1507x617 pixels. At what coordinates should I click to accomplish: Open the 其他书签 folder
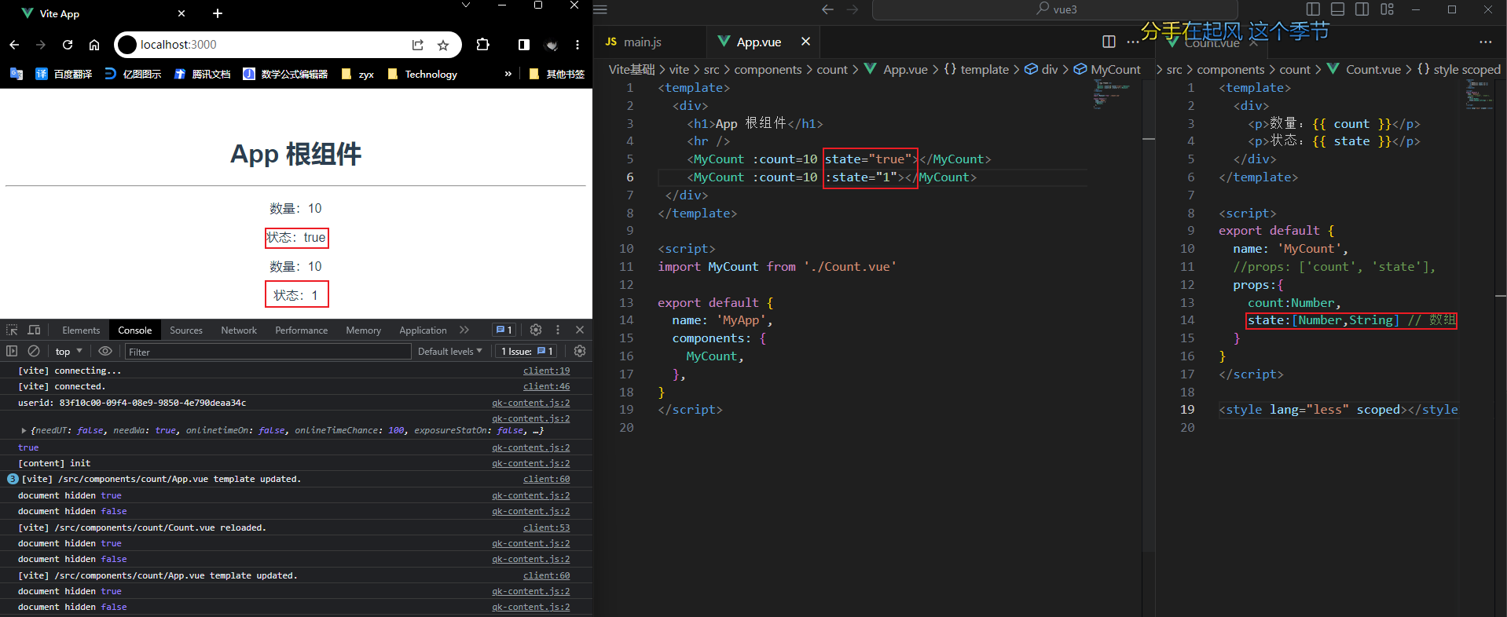[557, 74]
